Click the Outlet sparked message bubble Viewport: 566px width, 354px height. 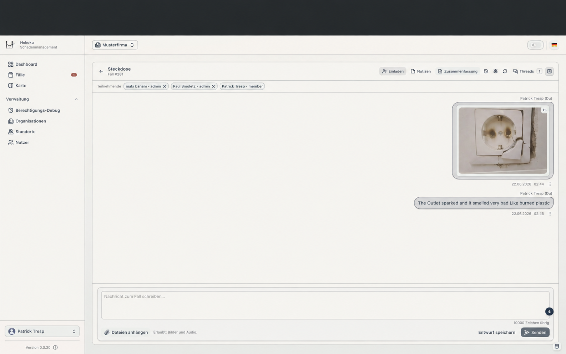484,203
